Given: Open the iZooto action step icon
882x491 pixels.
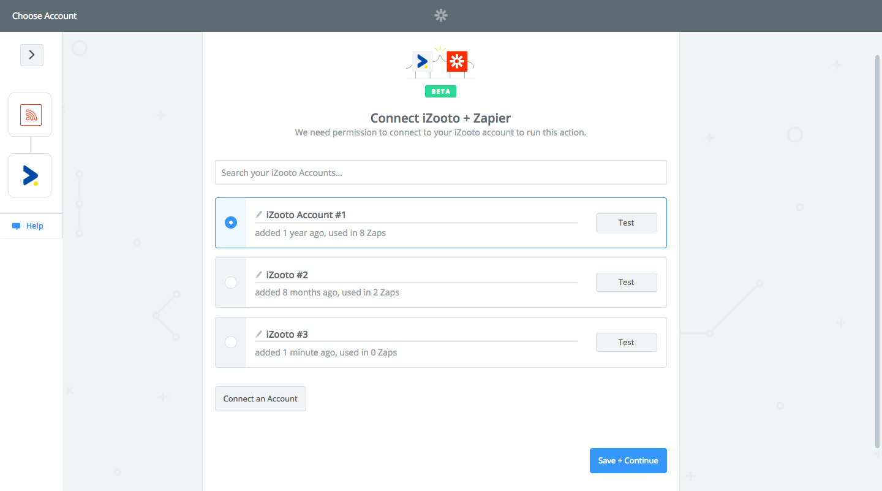Looking at the screenshot, I should tap(30, 175).
